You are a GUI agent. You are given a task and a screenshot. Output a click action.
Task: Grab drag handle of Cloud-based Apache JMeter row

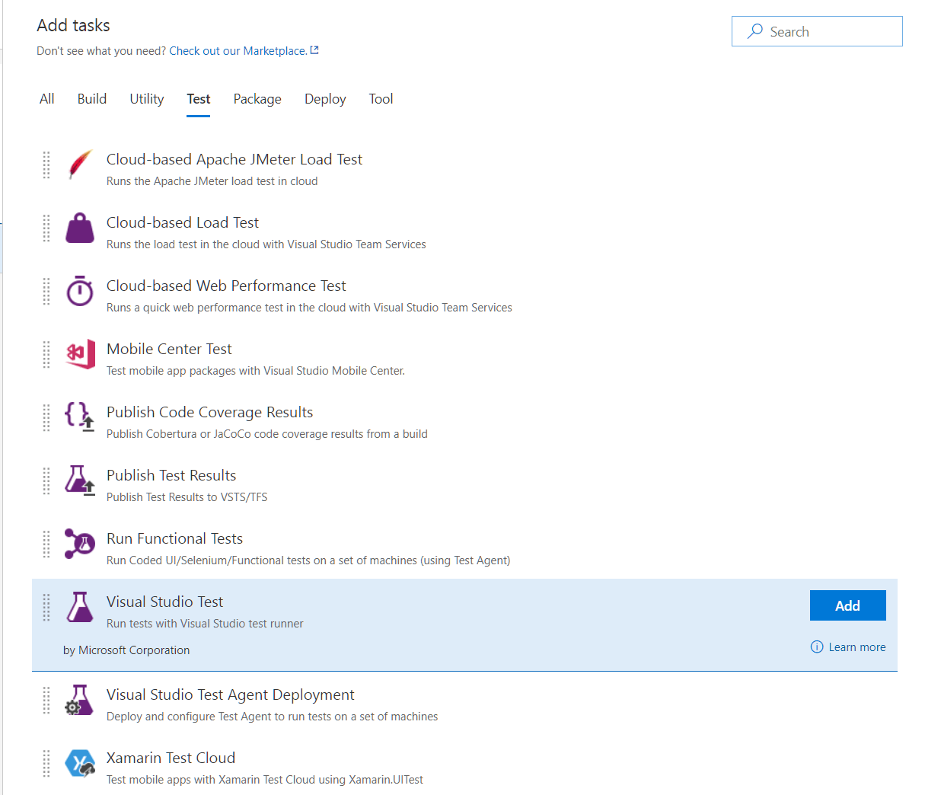click(46, 164)
